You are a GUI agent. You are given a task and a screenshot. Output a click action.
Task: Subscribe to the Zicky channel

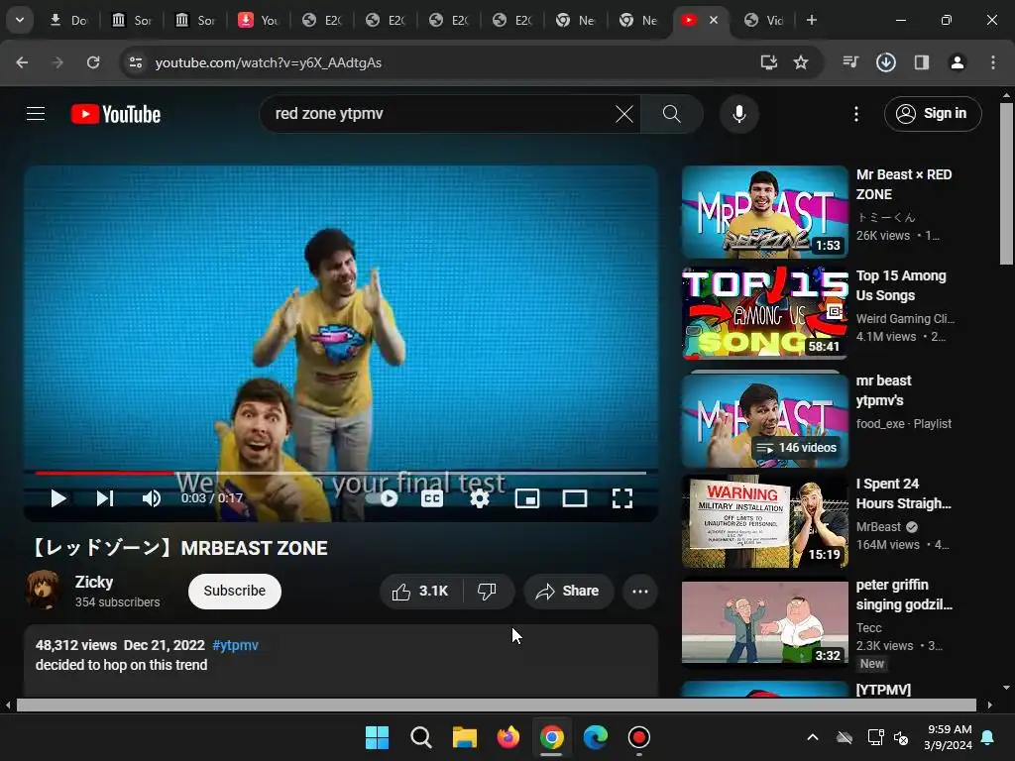(234, 591)
